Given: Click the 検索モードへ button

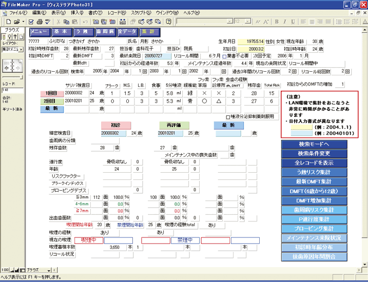Looking at the screenshot, I should (x=320, y=145).
